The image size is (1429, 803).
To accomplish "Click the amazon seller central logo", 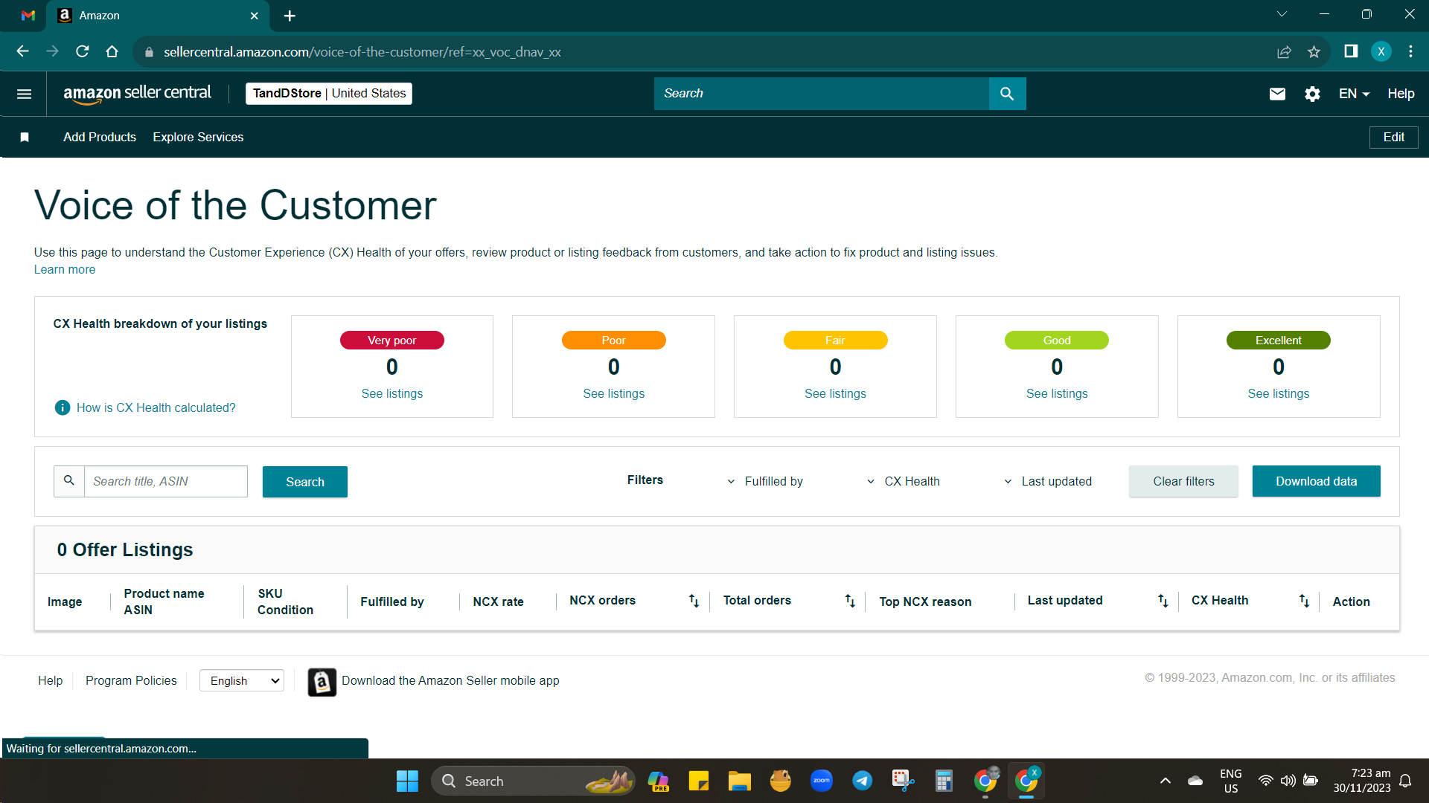I will (x=137, y=94).
